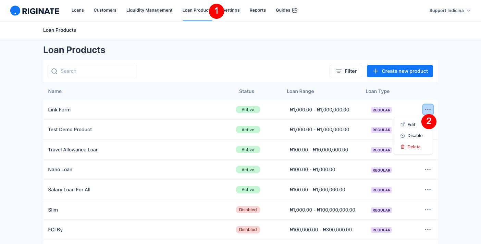This screenshot has height=244, width=481.
Task: Open options menu for FCI By row
Action: [x=428, y=230]
